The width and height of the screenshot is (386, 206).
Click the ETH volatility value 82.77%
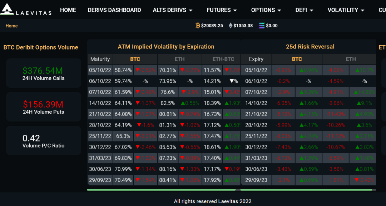click(168, 136)
